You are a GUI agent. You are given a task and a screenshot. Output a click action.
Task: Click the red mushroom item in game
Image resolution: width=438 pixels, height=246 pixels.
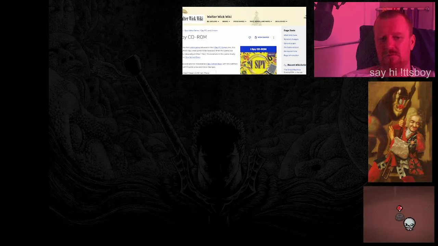399,208
